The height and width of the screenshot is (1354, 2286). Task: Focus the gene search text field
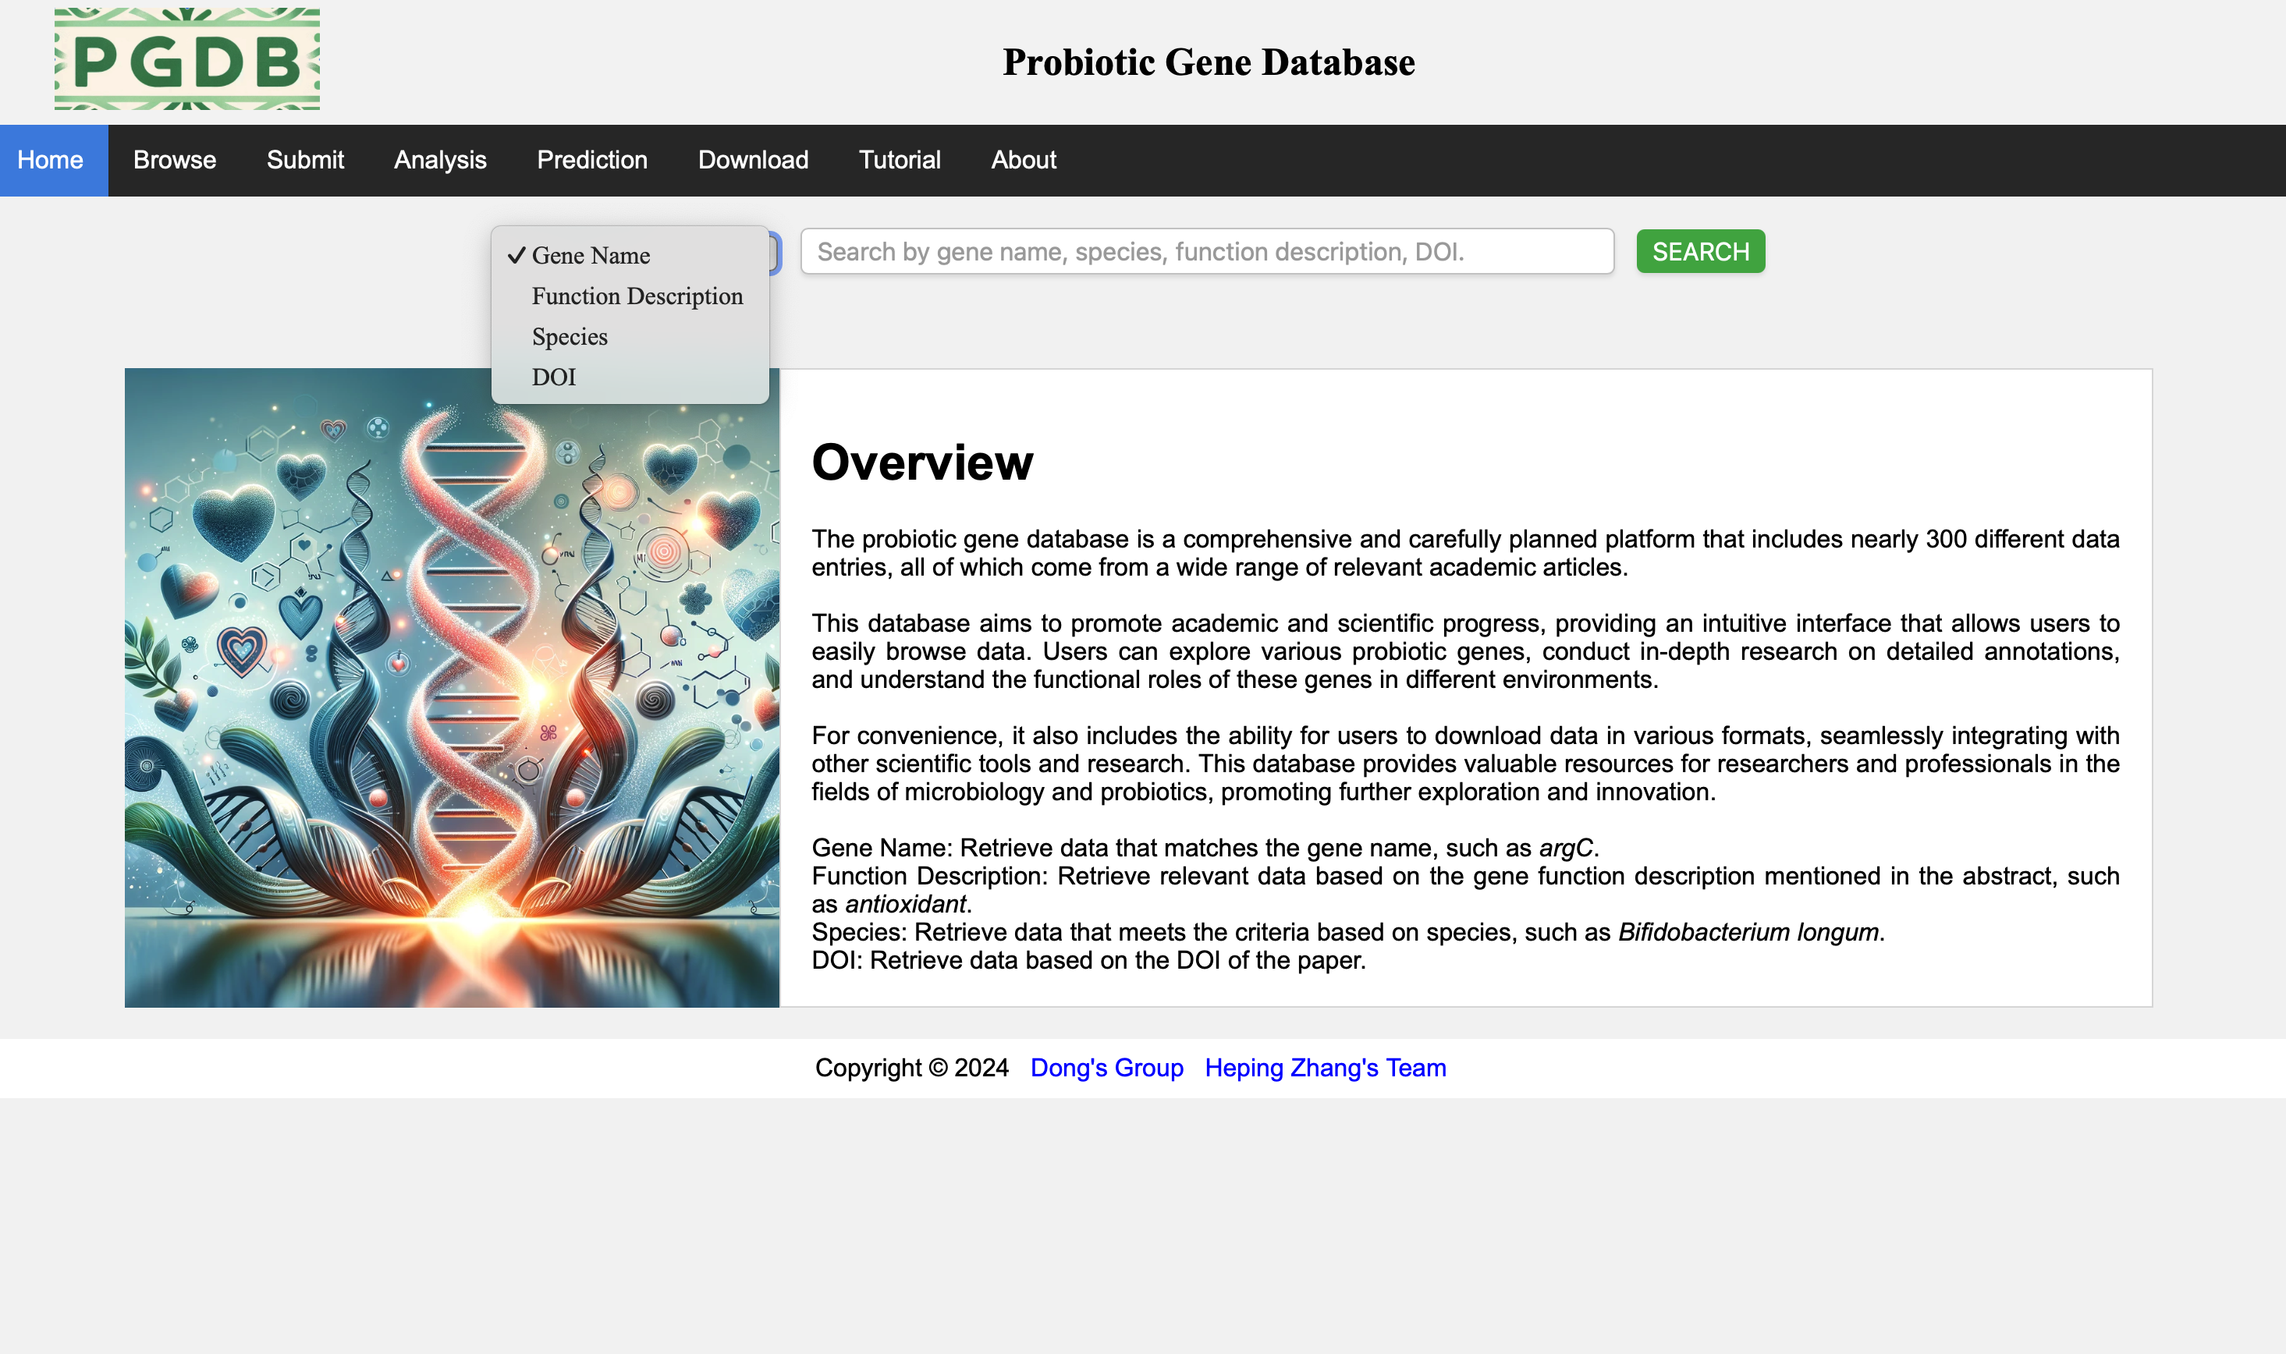[1206, 252]
